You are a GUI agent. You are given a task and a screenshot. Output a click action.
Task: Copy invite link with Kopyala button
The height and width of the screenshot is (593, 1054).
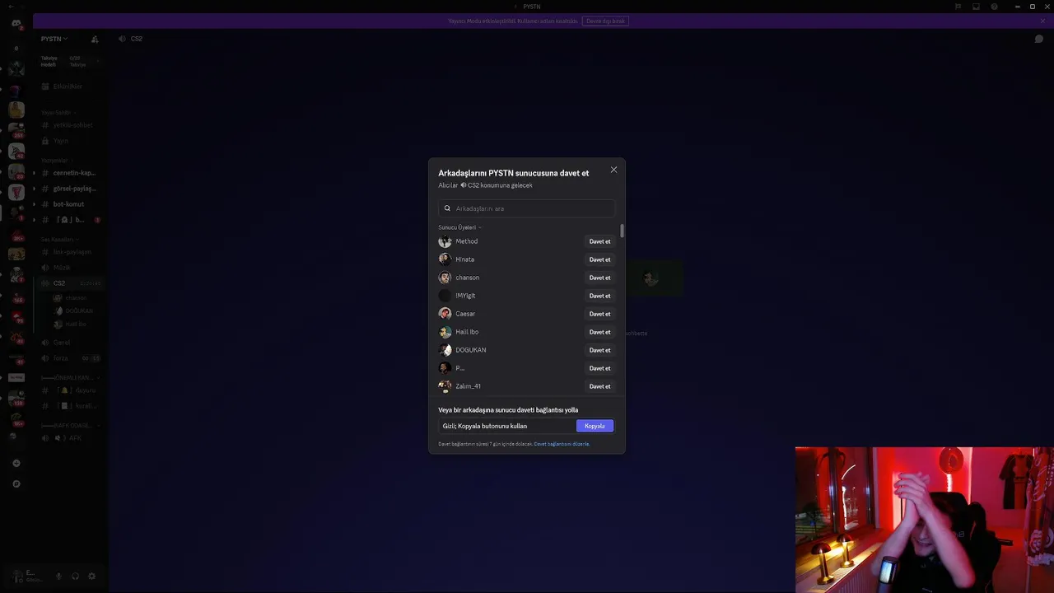595,426
